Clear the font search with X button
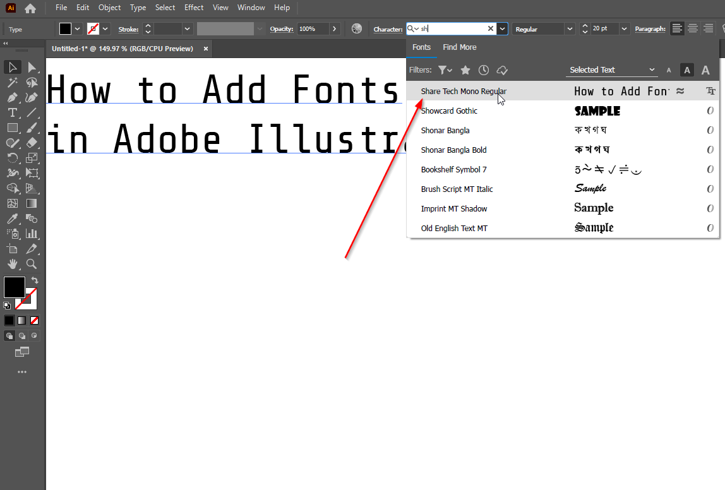725x490 pixels. click(x=491, y=28)
